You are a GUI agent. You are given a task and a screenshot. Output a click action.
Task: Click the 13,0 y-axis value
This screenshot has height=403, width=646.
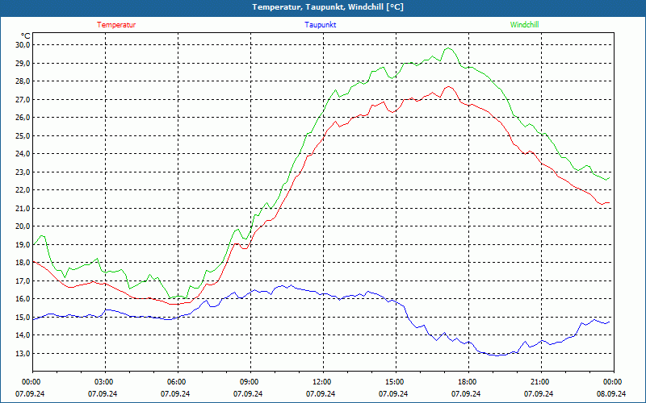pyautogui.click(x=23, y=353)
